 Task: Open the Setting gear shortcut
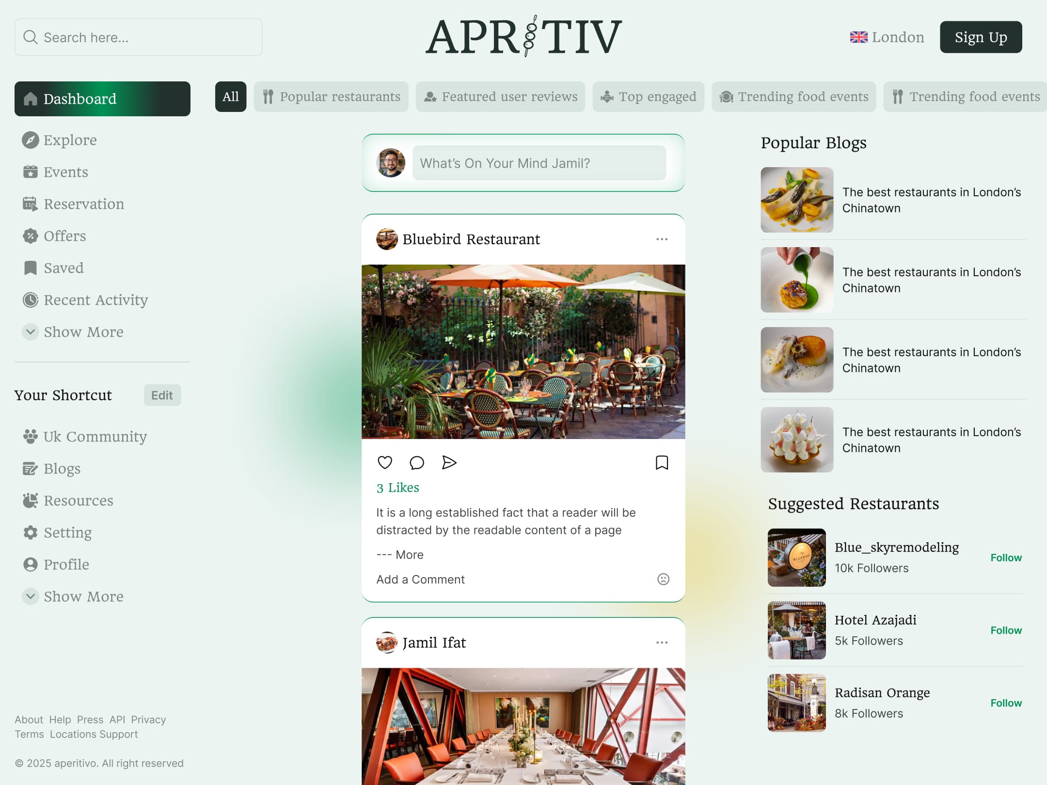[x=30, y=533]
